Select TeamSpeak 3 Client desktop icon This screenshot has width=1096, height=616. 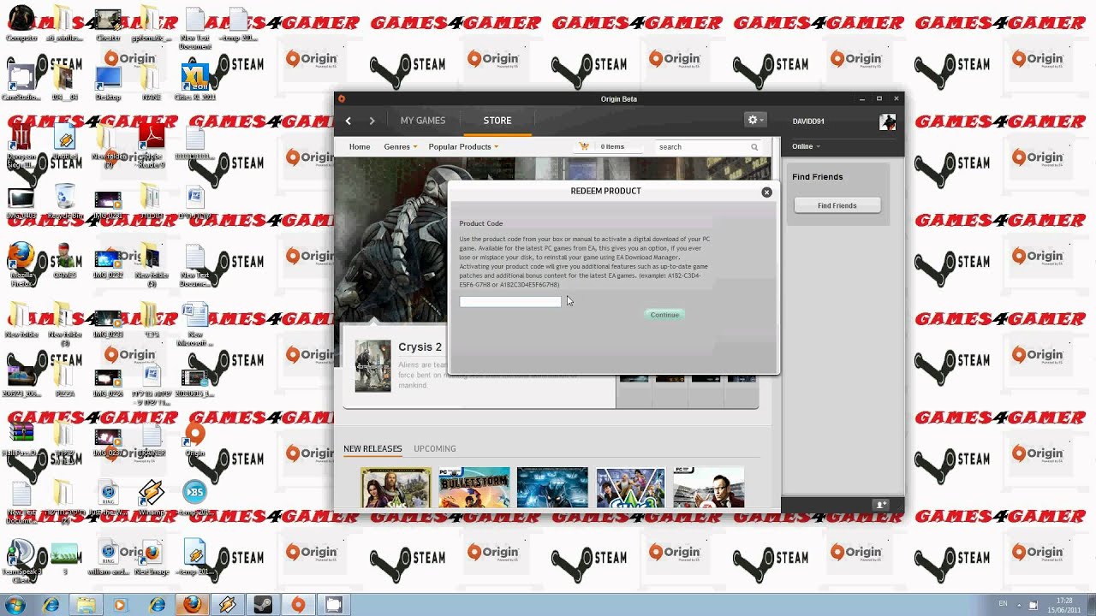click(x=21, y=561)
